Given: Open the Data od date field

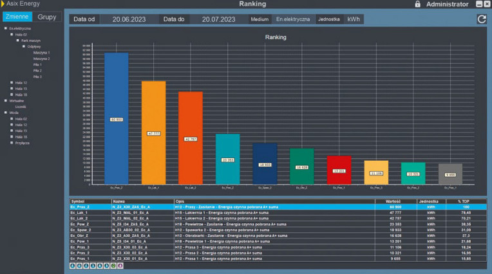Looking at the screenshot, I should tap(129, 19).
